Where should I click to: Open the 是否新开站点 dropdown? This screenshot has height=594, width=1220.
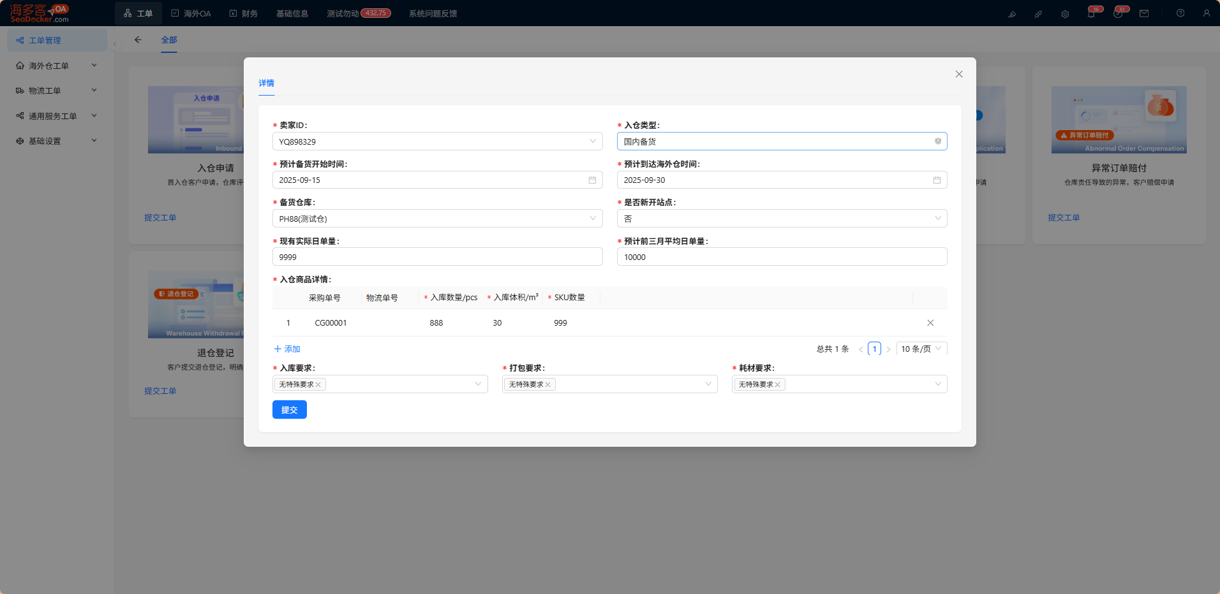tap(782, 219)
